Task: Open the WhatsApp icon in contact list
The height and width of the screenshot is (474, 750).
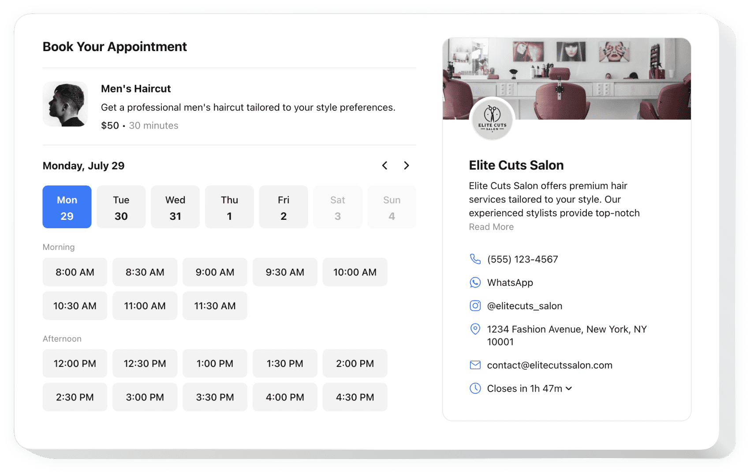Action: click(475, 282)
